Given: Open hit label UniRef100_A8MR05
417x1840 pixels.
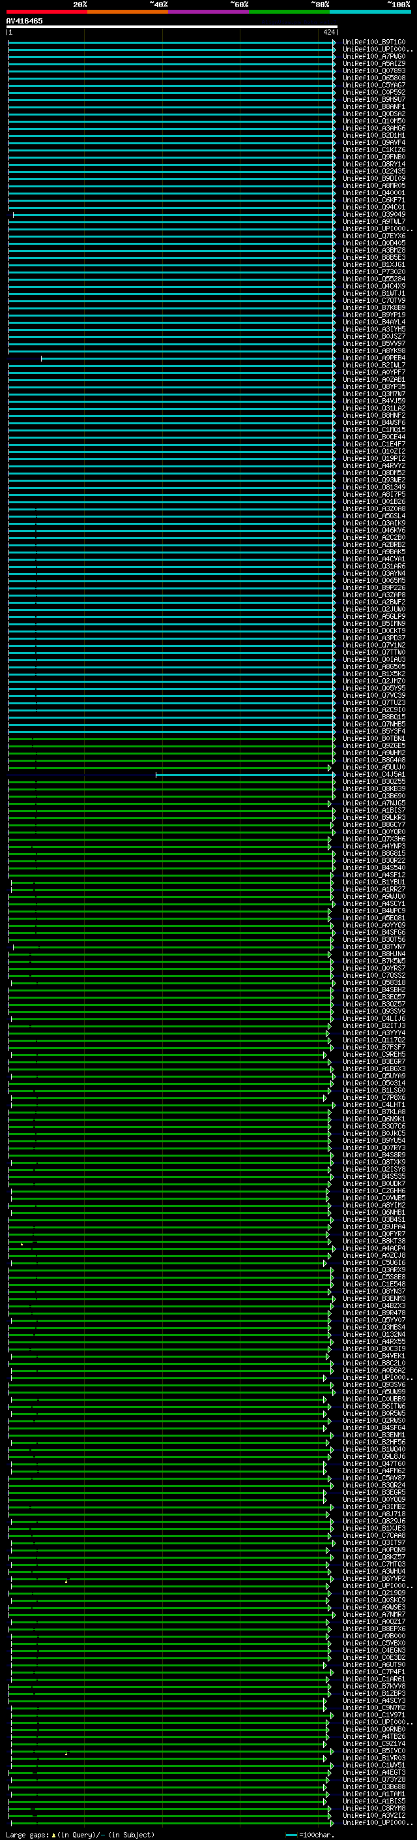Looking at the screenshot, I should coord(374,185).
